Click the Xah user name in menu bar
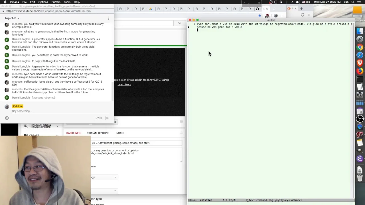365x205 pixels. click(346, 2)
